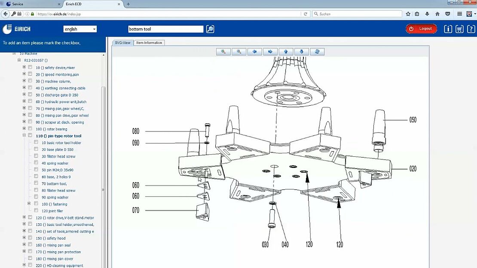Tick the checkbox for 50 pin M24
This screenshot has width=477, height=268.
36,170
